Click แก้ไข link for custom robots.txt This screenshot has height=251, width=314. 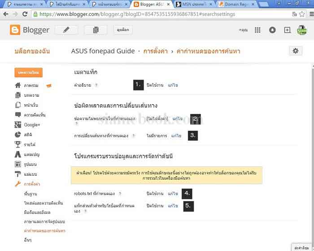173,194
